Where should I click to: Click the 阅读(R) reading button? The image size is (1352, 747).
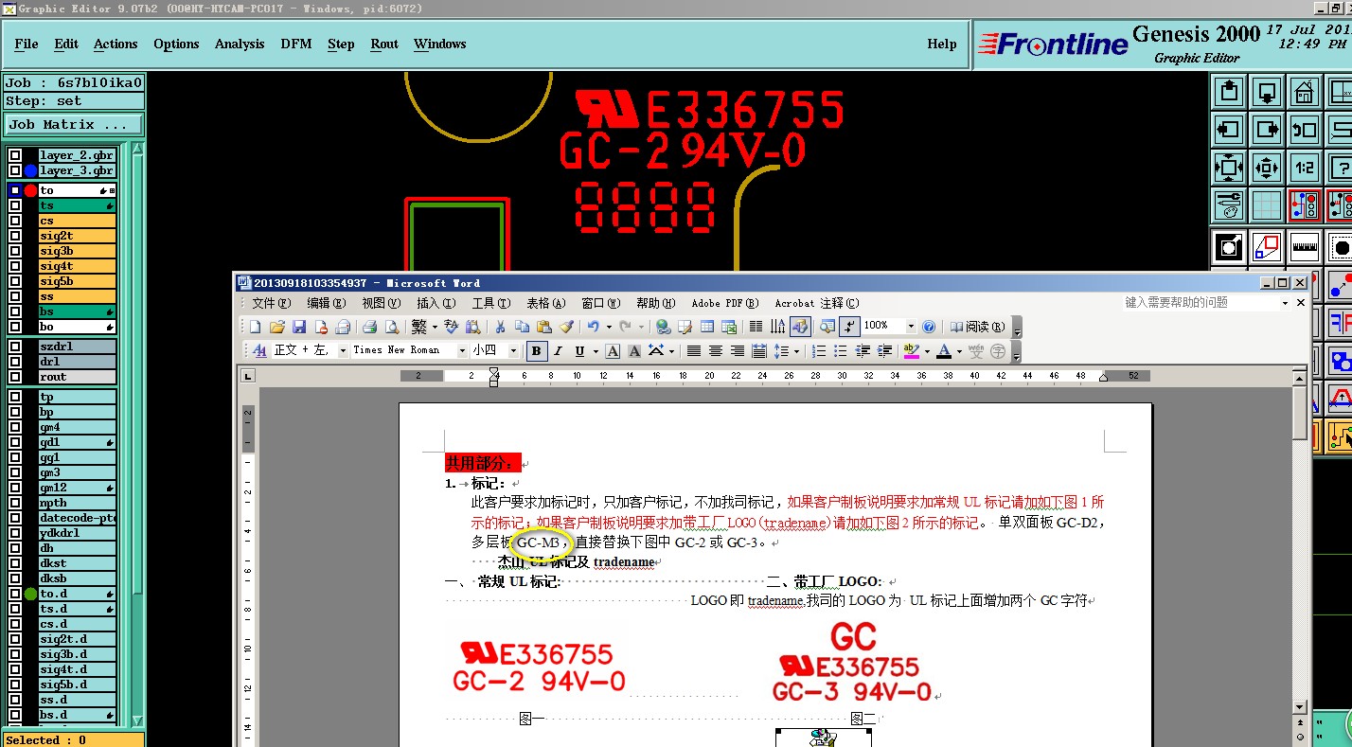pyautogui.click(x=978, y=327)
